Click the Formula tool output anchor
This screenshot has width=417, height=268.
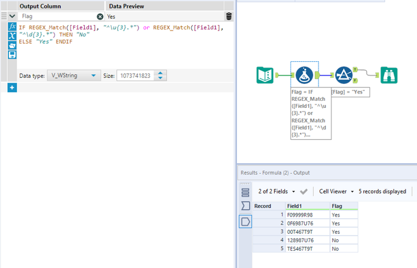[x=317, y=75]
